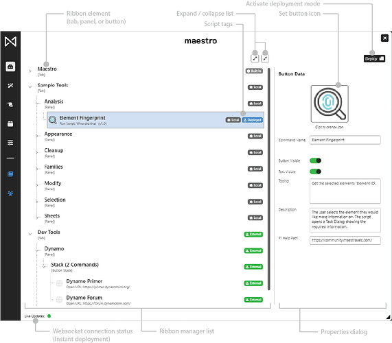Click the Local tag on Element Fingerprint row
Viewport: 392px width, 343px height.
coord(233,120)
